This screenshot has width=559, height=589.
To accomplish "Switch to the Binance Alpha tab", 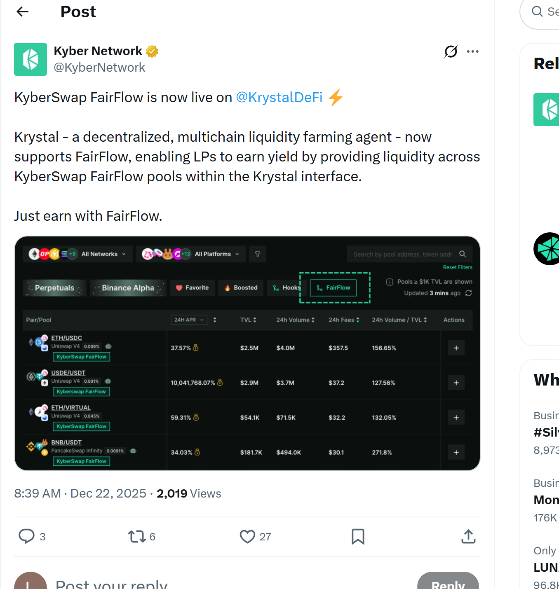I will [x=128, y=287].
